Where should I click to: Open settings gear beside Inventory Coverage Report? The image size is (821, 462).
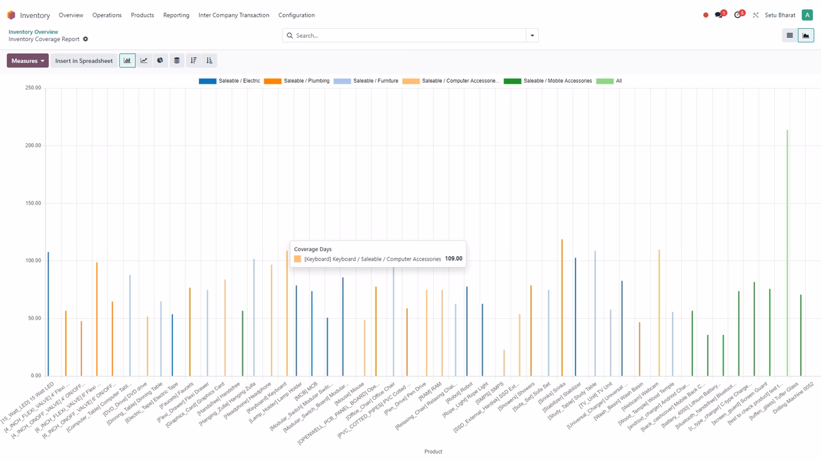(x=85, y=39)
